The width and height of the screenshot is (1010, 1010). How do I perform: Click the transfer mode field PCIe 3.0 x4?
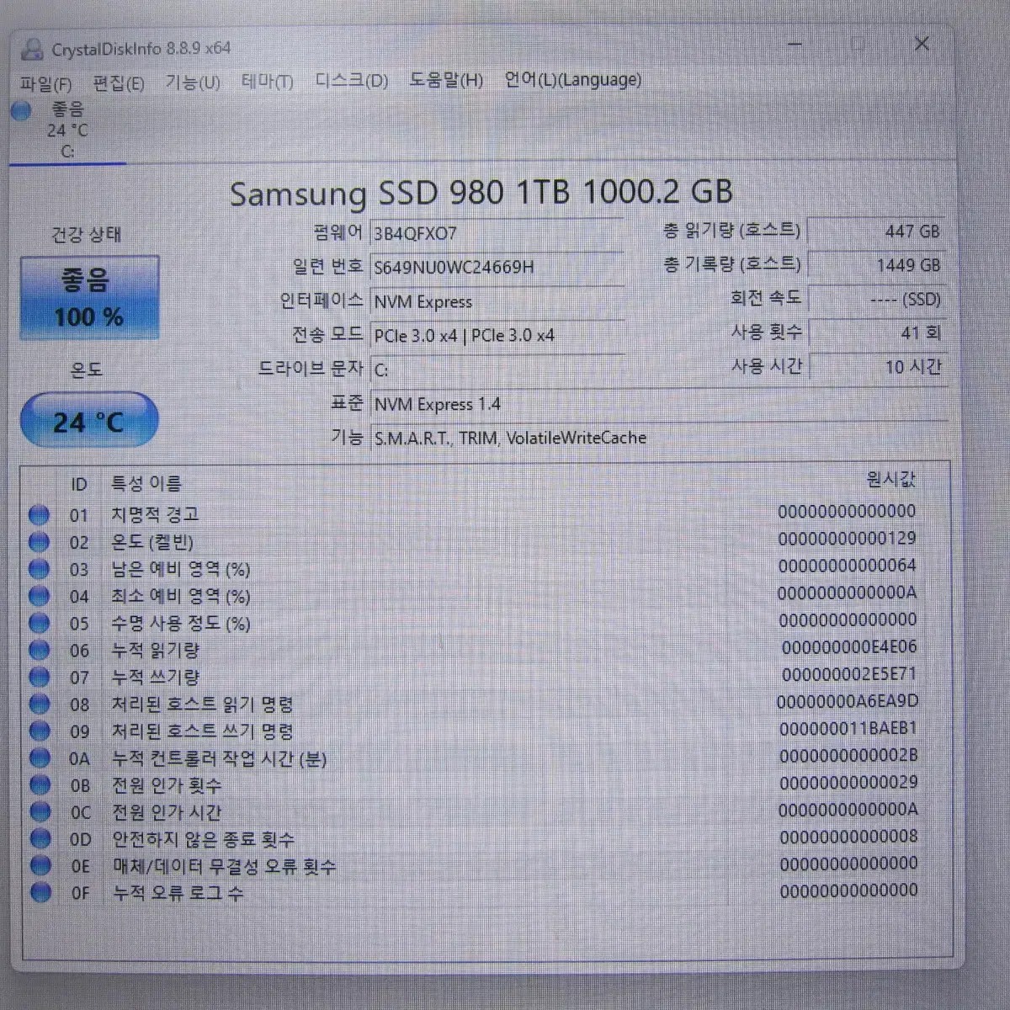(x=497, y=335)
